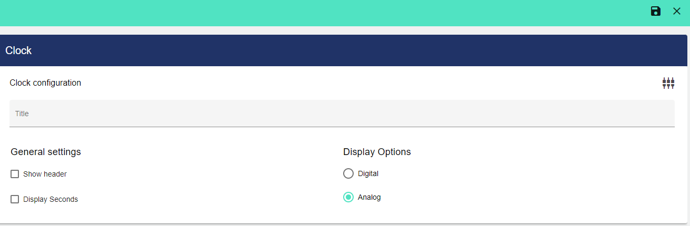Click the Show header label text
The height and width of the screenshot is (226, 690).
(x=45, y=174)
